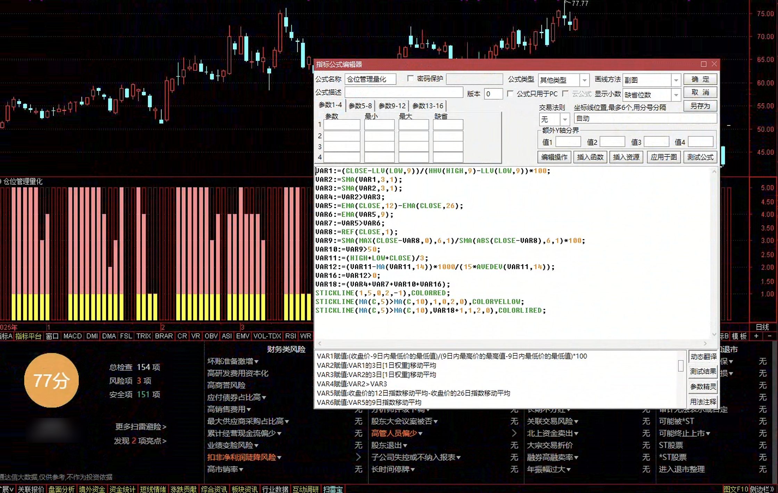
Task: Click the 版本 number field
Action: [x=493, y=94]
